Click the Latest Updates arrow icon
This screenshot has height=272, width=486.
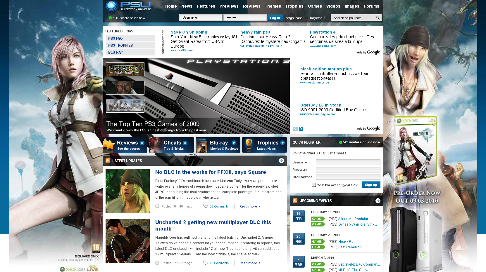click(x=281, y=161)
